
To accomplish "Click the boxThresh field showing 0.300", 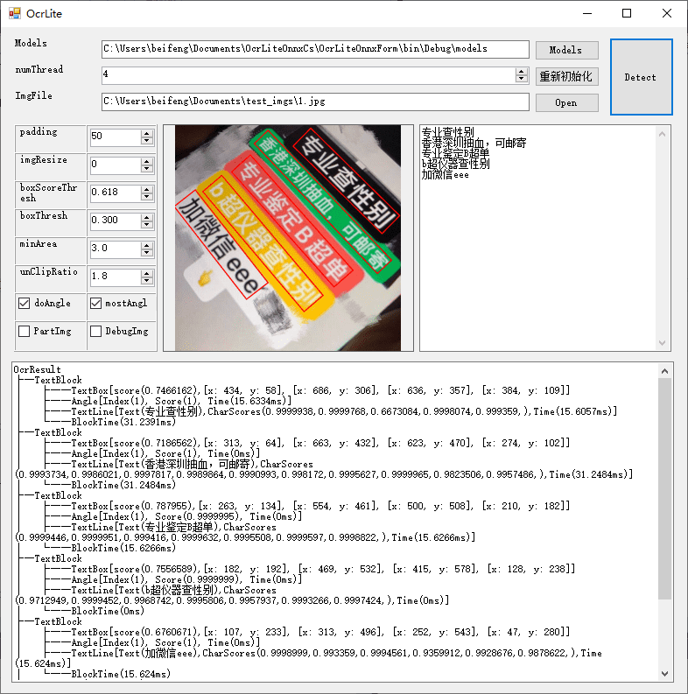I will click(116, 221).
